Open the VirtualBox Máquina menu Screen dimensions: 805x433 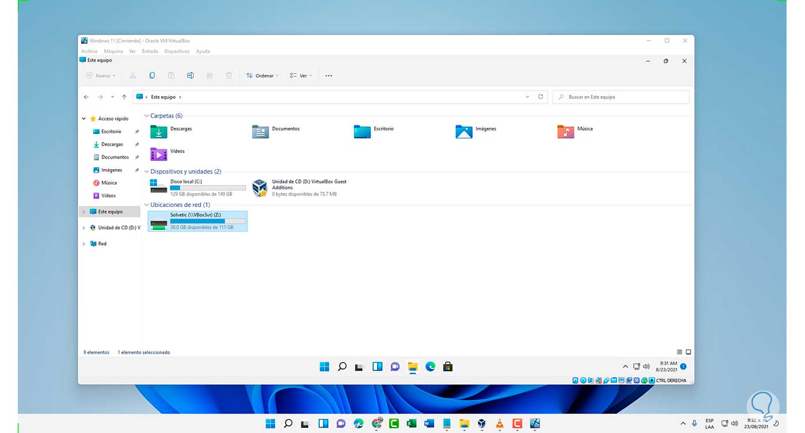tap(113, 51)
